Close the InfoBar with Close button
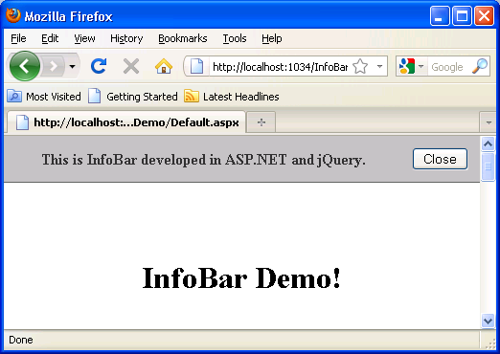Screen dimensions: 500x354 tap(440, 159)
